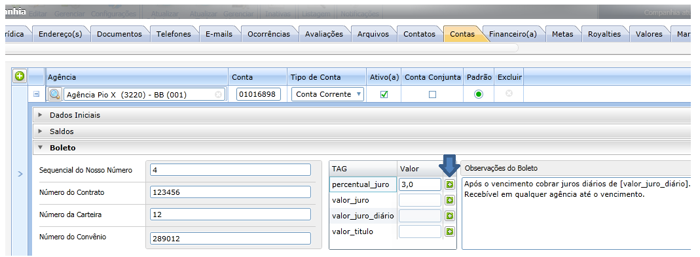Click the TAG column header

(363, 169)
